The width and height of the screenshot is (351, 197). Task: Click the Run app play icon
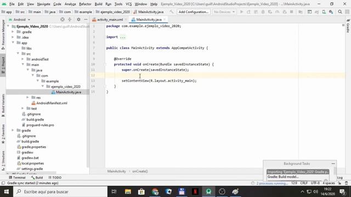coord(241,12)
